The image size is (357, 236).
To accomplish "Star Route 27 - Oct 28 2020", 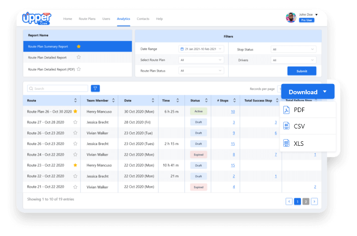I will (x=76, y=122).
